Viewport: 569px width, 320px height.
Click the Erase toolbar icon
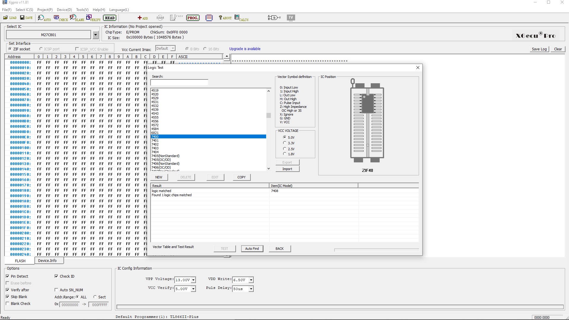pyautogui.click(x=176, y=18)
